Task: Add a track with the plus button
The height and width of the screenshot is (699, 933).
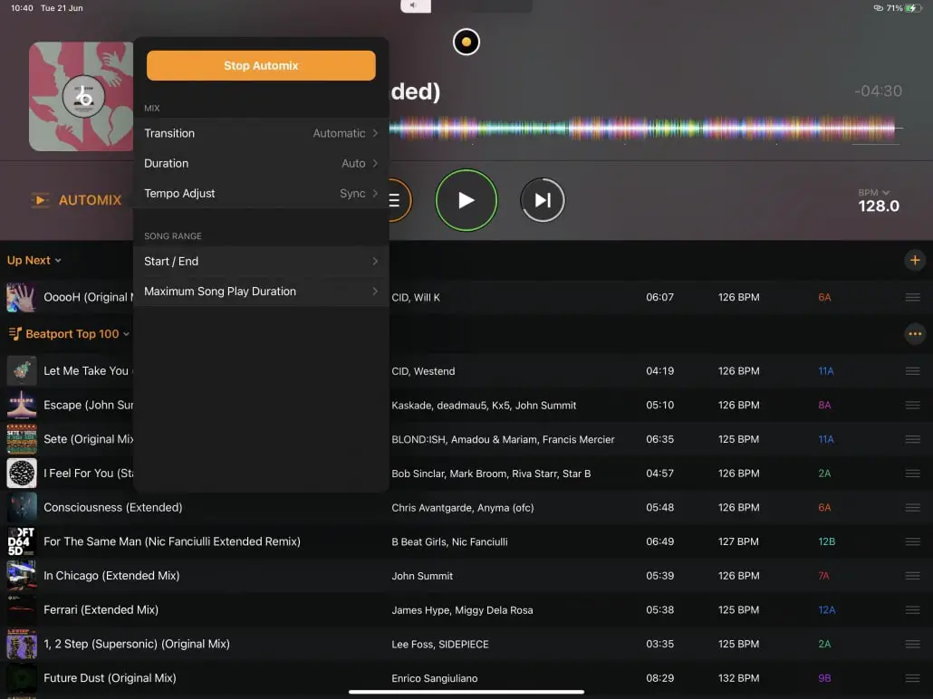Action: click(915, 260)
